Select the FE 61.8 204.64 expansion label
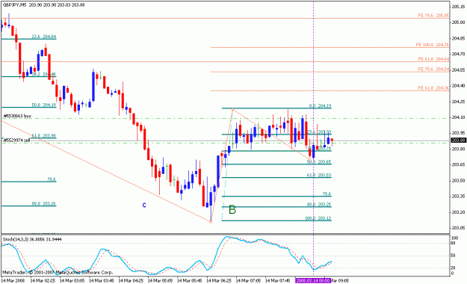 [x=433, y=59]
